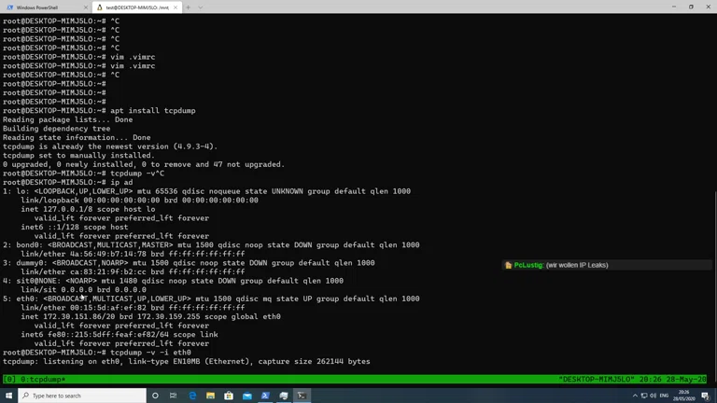Click the 5: eth0 interface line
The image size is (717, 403).
(211, 299)
